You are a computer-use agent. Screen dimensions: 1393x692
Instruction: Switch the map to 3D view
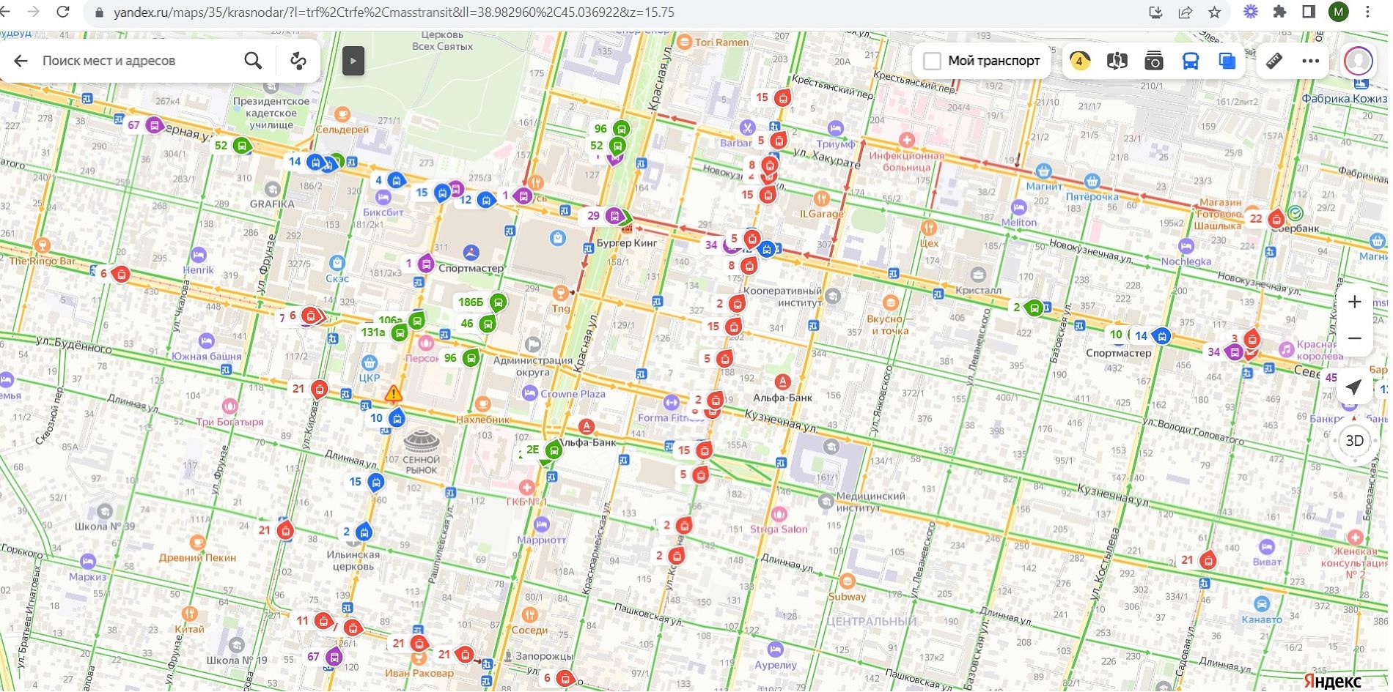pos(1354,441)
